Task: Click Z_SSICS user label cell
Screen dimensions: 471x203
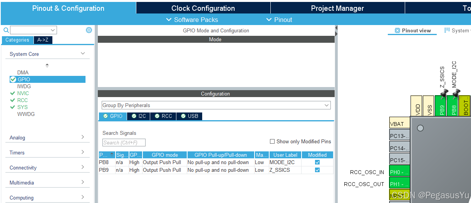Action: click(285, 170)
